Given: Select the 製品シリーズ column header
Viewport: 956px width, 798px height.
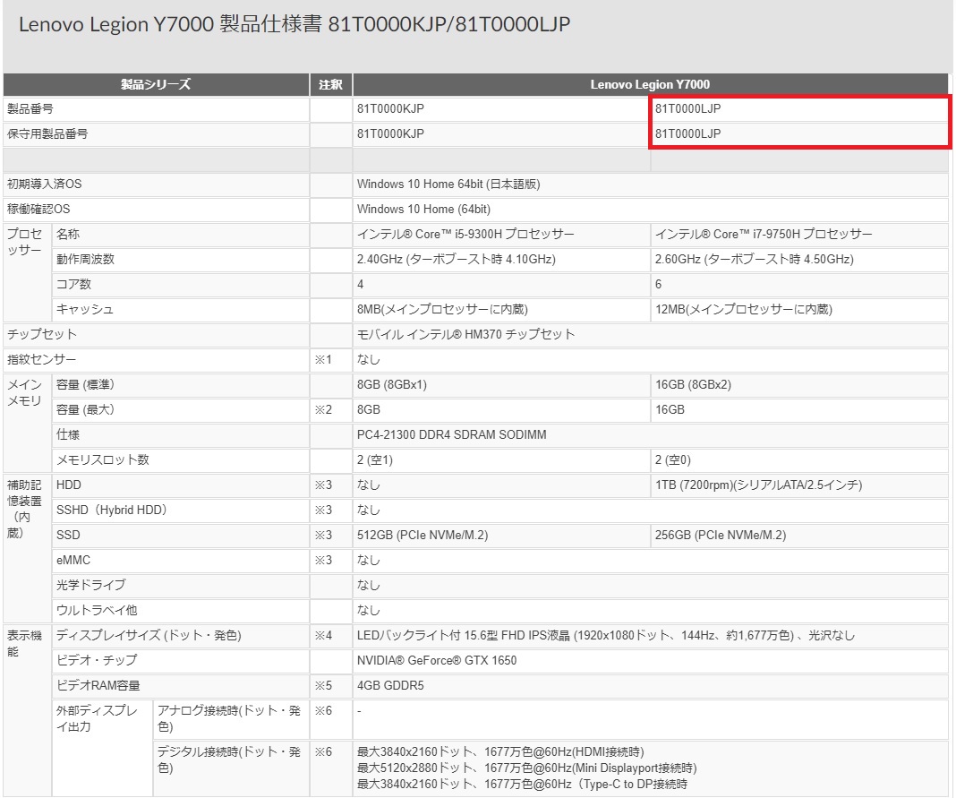Looking at the screenshot, I should pos(156,84).
